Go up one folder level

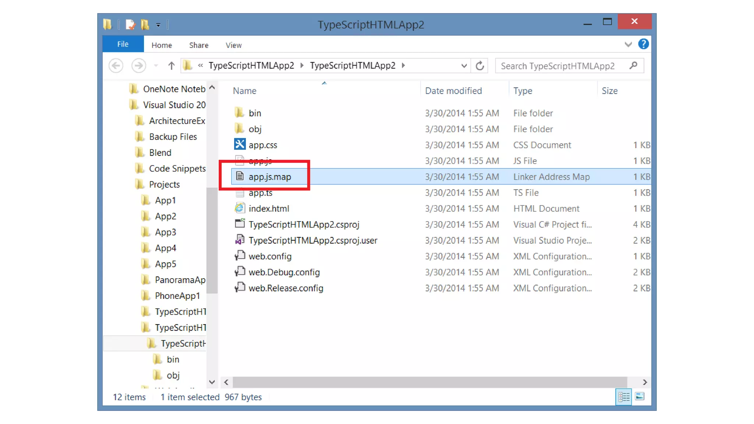pos(171,66)
